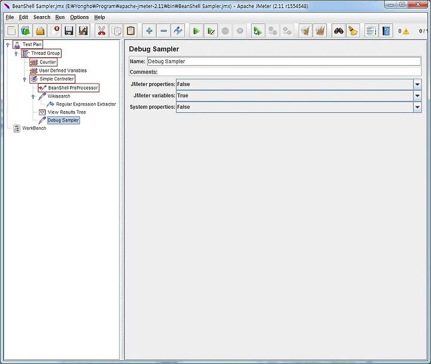Open the Function helper list icon
431x364 pixels.
tap(371, 30)
